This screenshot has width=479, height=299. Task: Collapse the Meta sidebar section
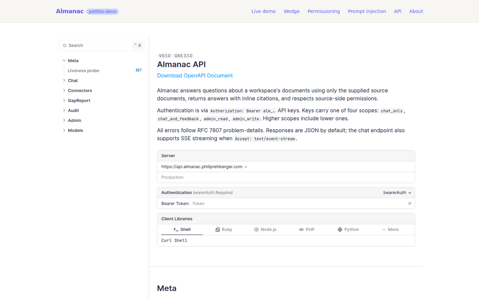coord(64,61)
